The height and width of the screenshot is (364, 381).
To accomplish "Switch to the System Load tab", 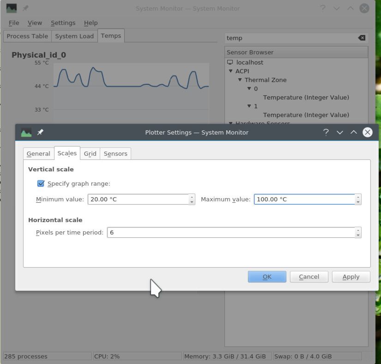I will [74, 36].
